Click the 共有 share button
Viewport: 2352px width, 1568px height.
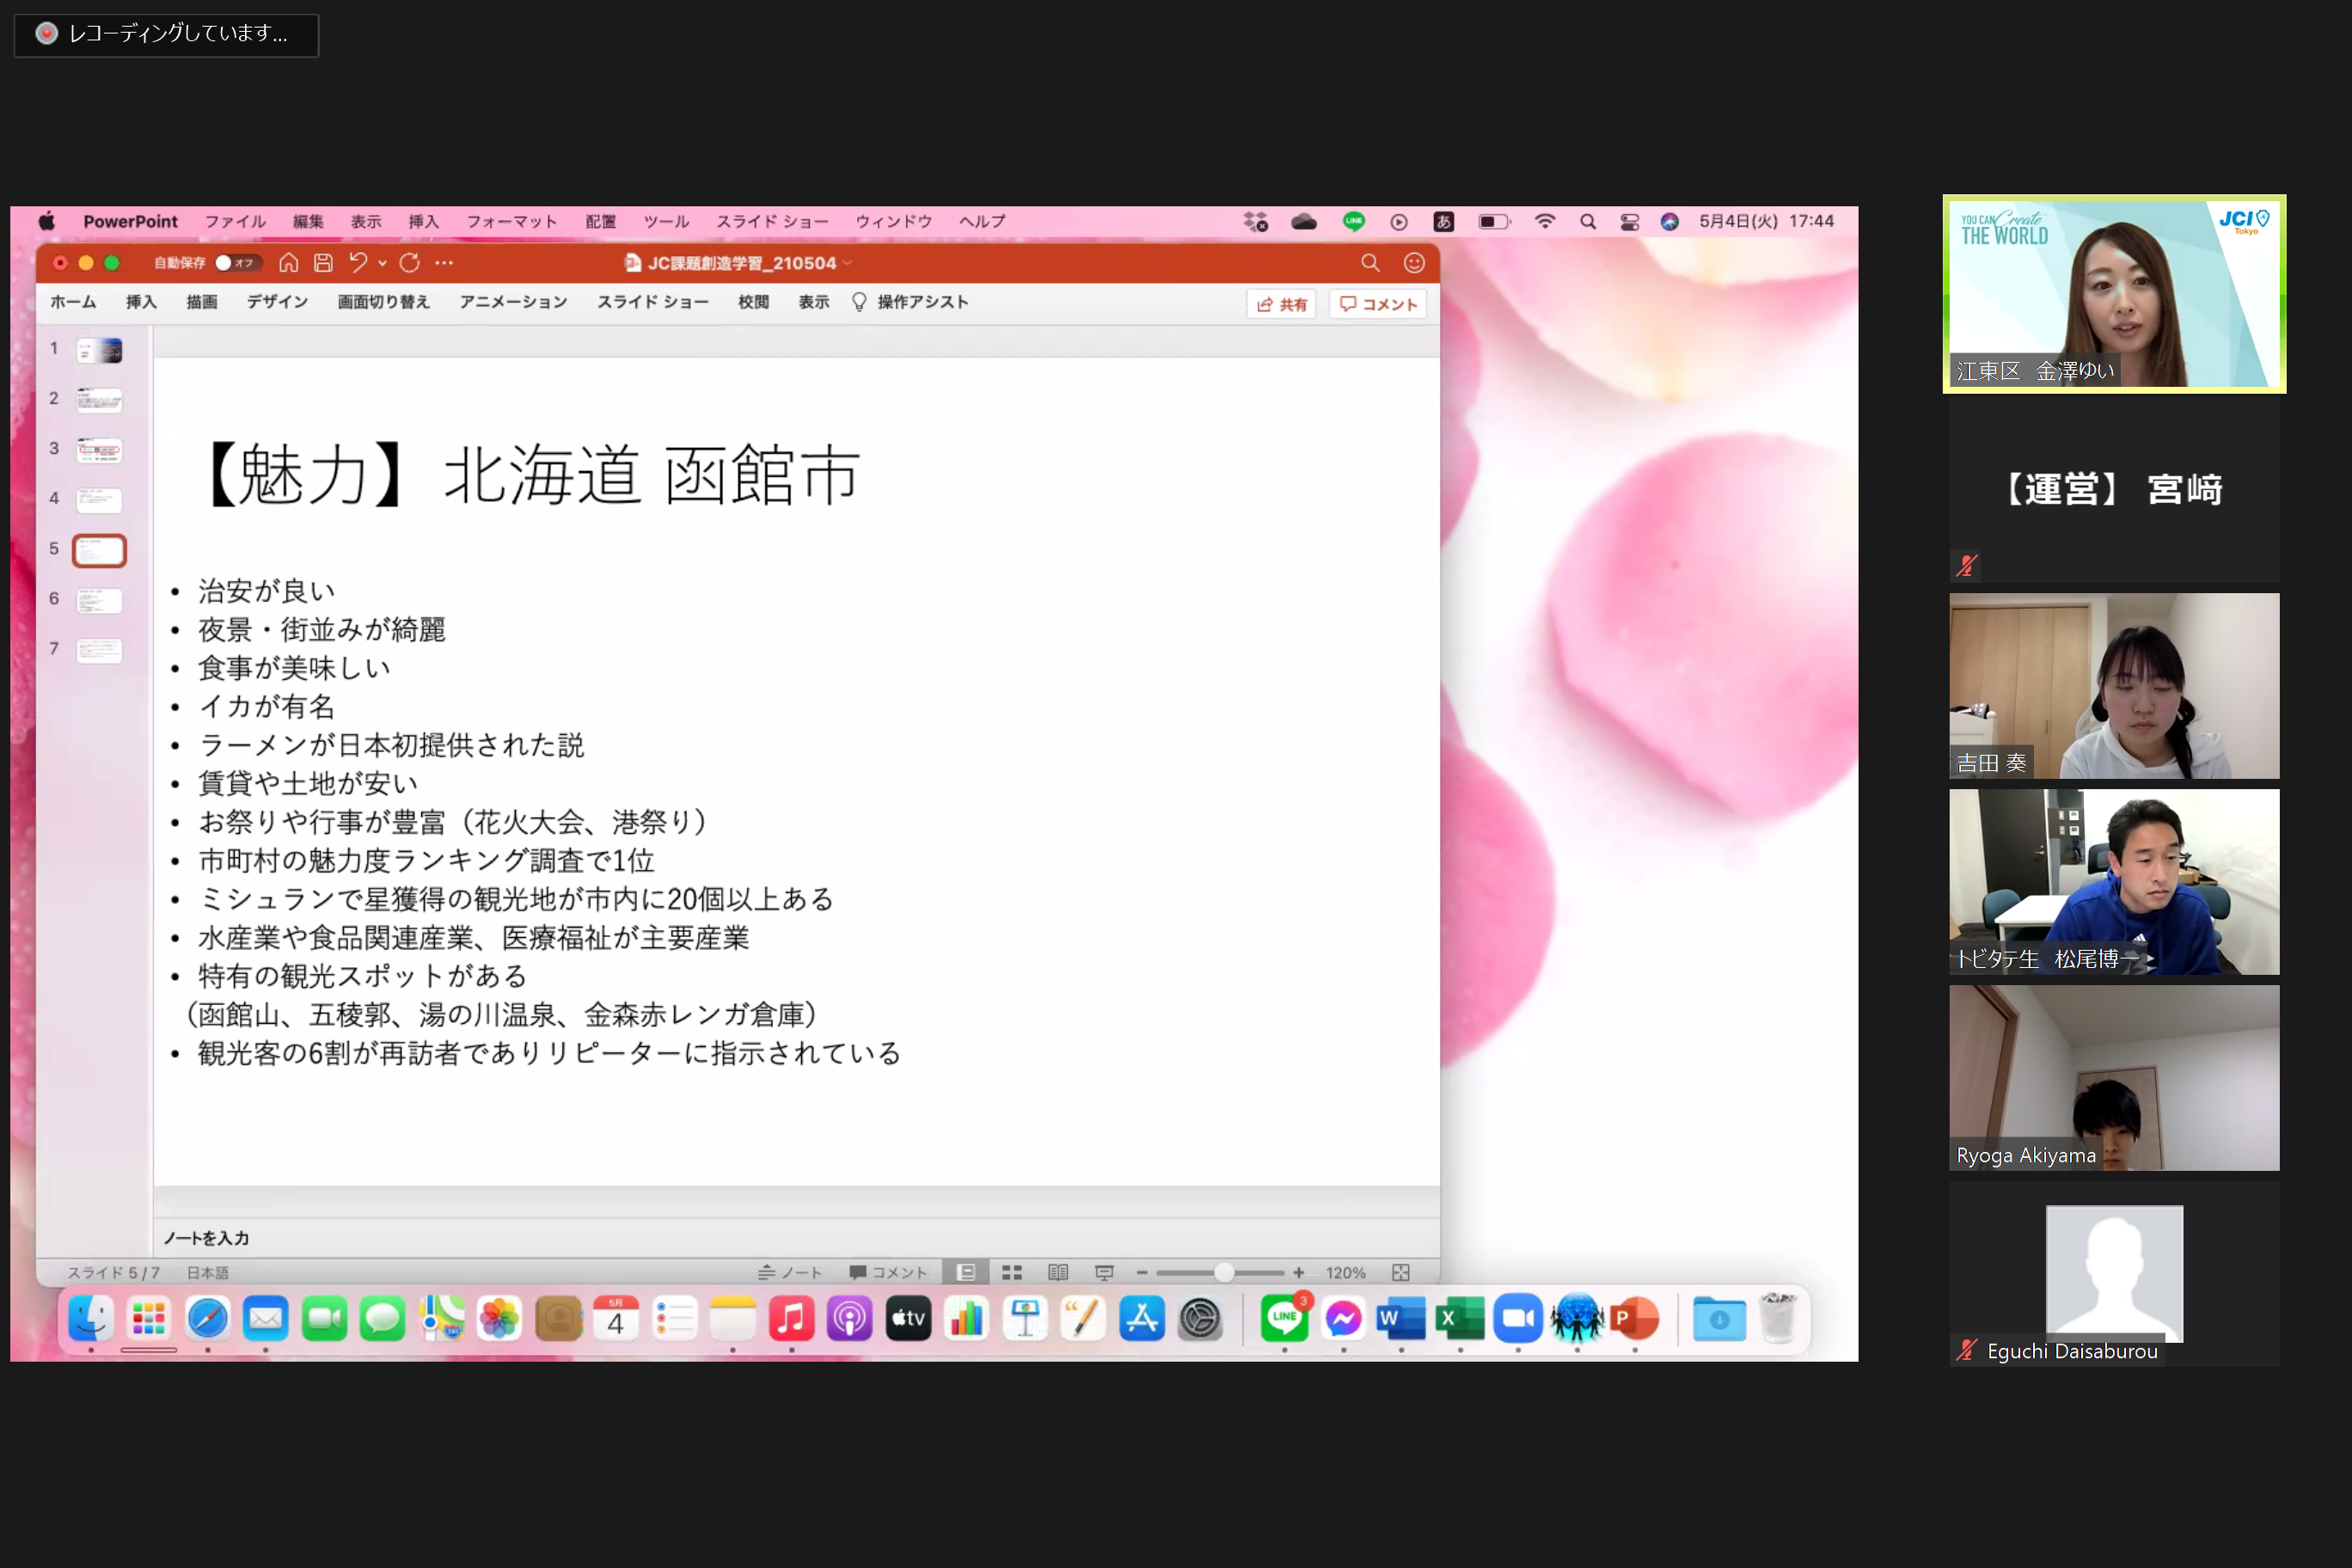point(1282,304)
